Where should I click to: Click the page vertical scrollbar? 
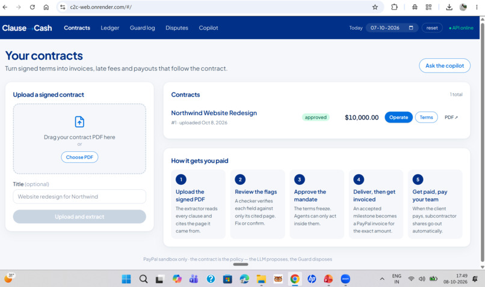point(482,142)
